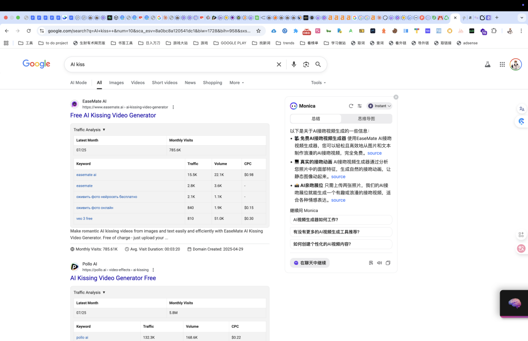The image size is (528, 341).
Task: Click the blue cloud download extension icon
Action: [x=274, y=31]
